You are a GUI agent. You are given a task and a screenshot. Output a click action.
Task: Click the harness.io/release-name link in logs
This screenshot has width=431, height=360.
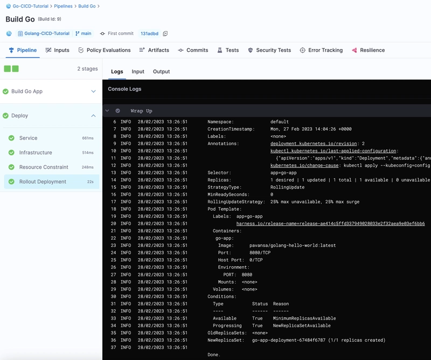pyautogui.click(x=330, y=224)
